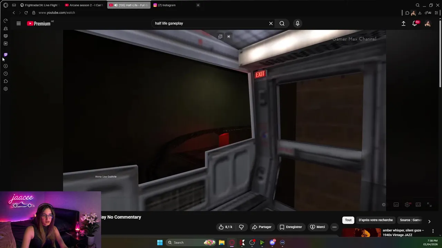Image resolution: width=442 pixels, height=248 pixels.
Task: Like the video showing 8,1 k likes
Action: [x=225, y=227]
